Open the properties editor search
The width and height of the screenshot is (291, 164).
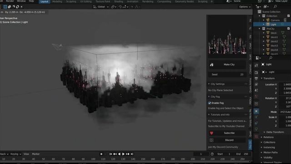tap(271, 58)
